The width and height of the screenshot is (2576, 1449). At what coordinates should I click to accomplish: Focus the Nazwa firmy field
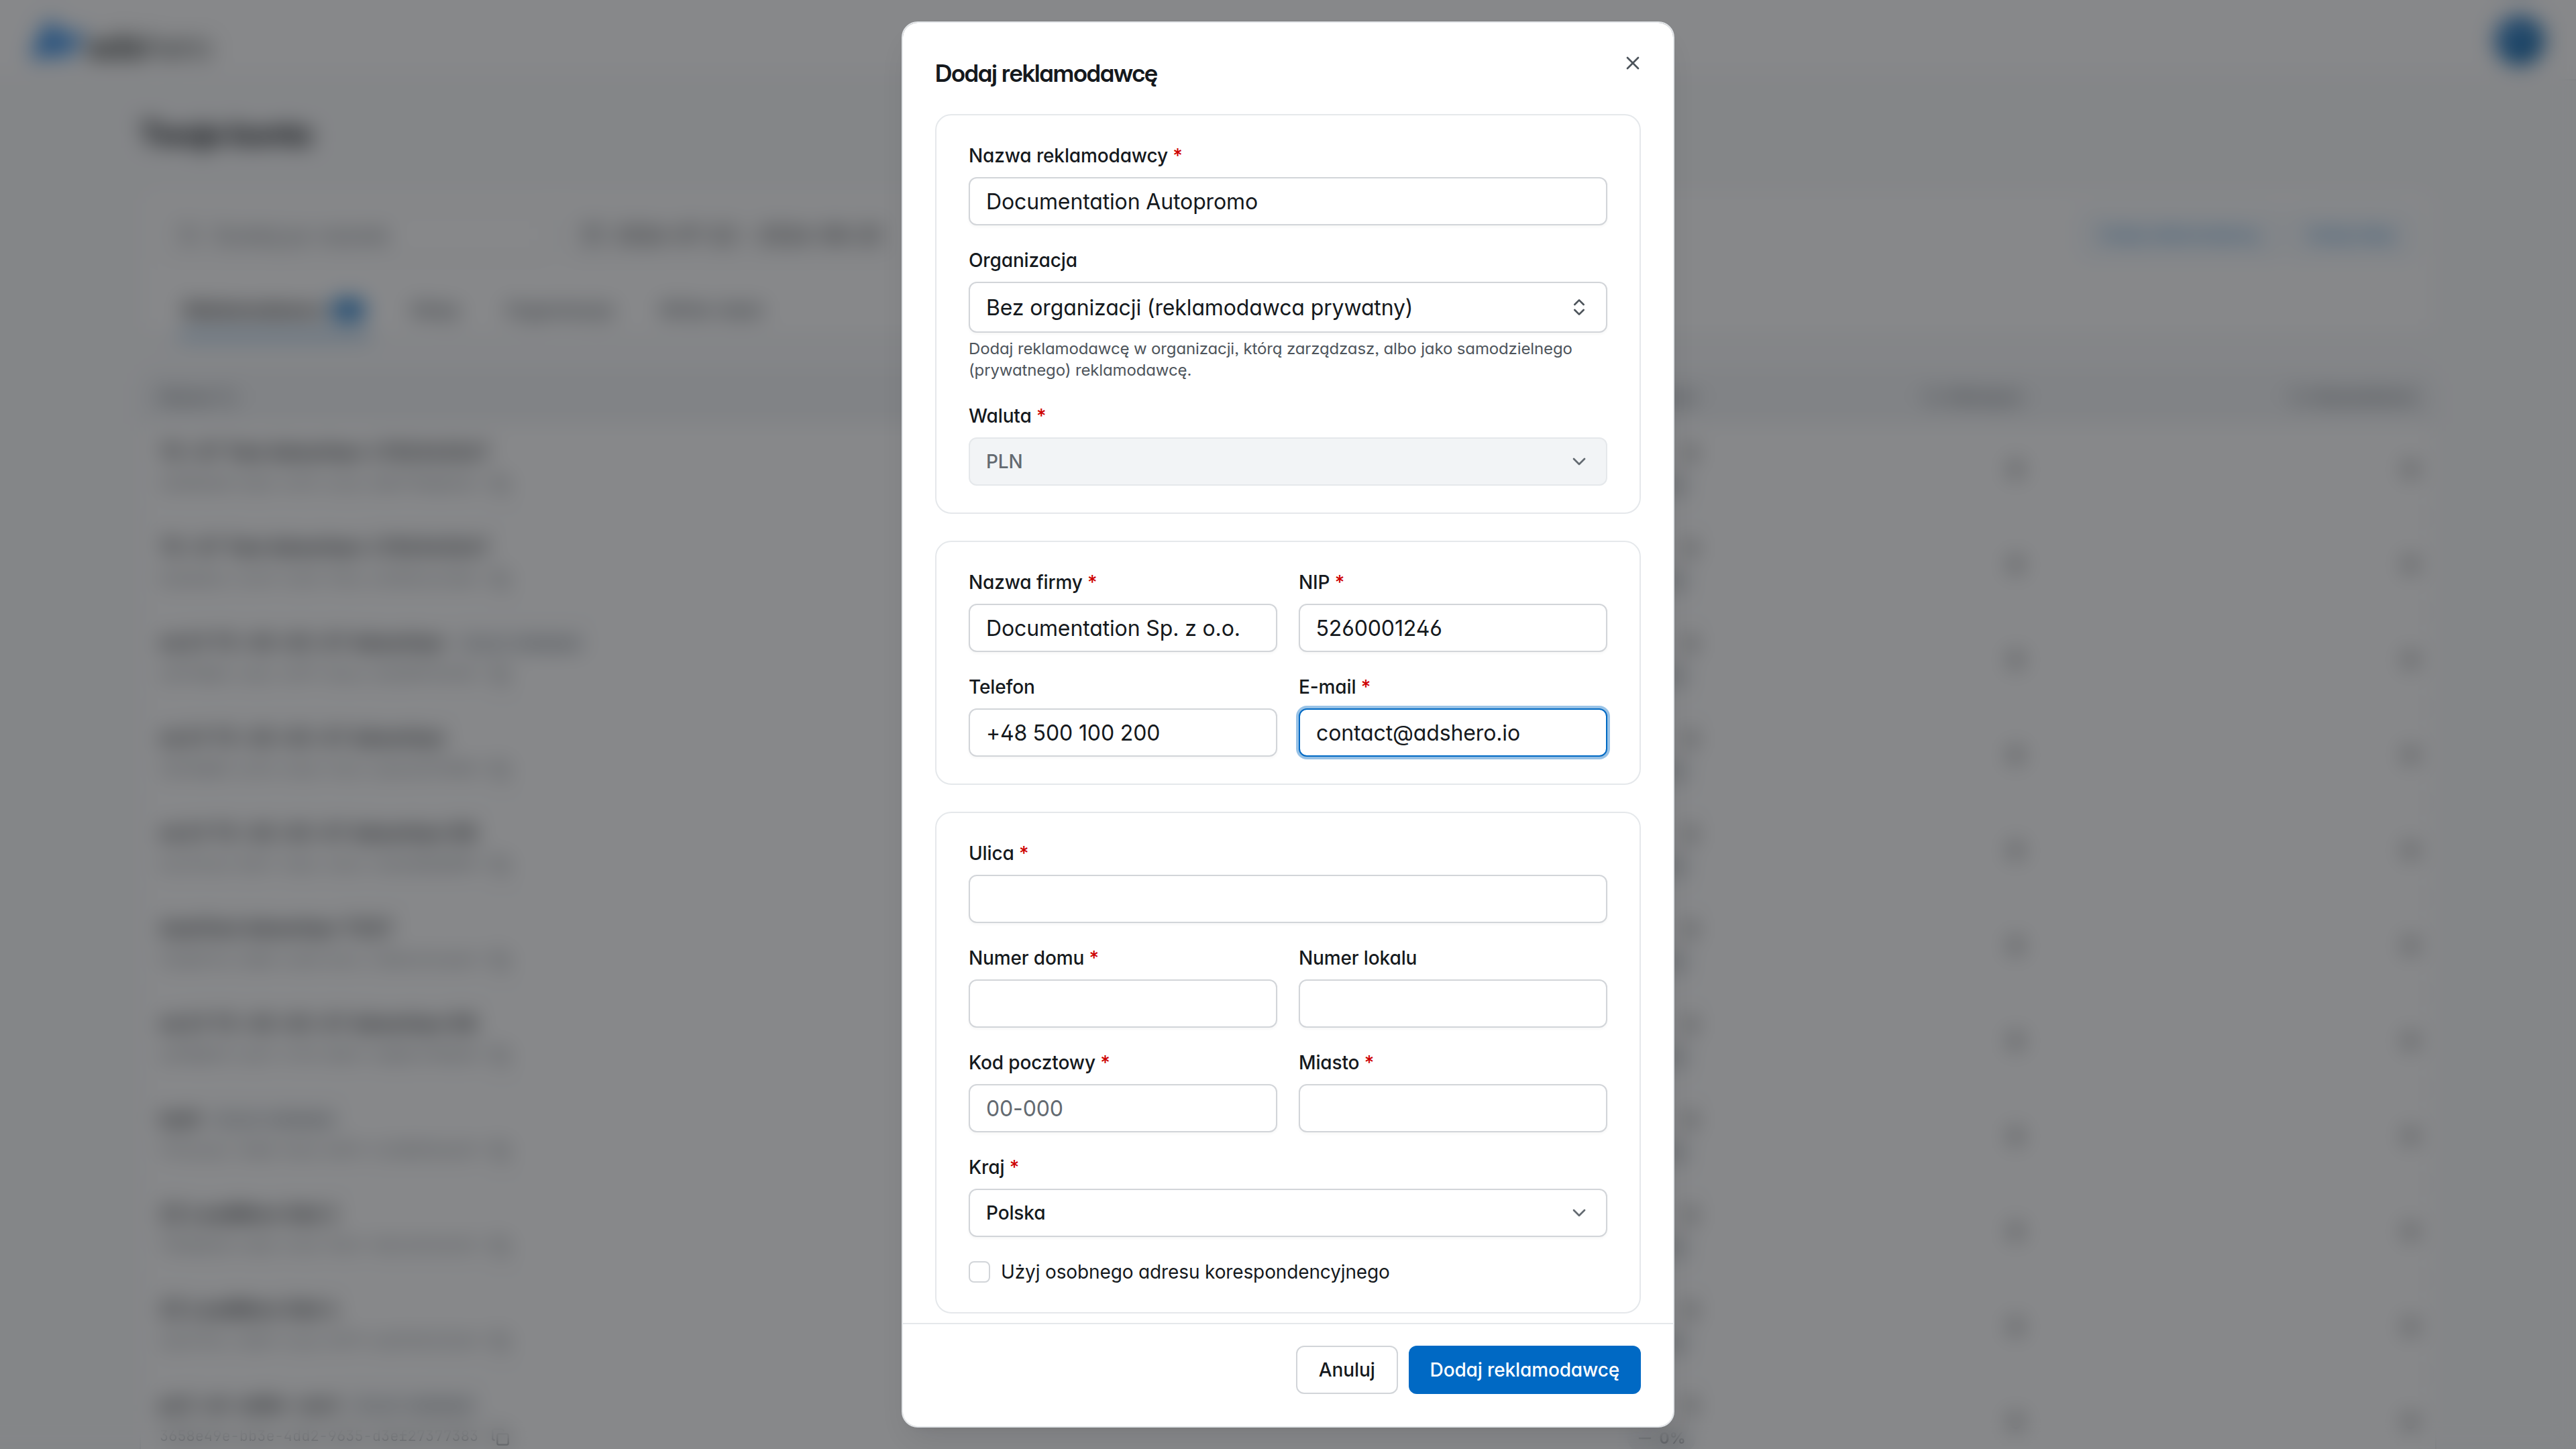coord(1122,628)
